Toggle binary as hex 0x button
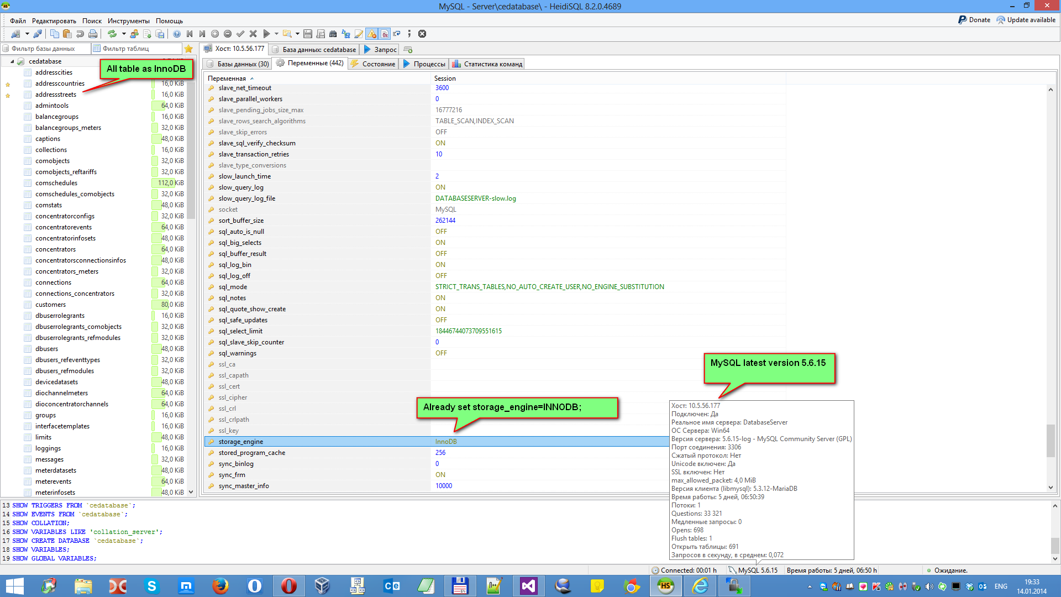This screenshot has width=1061, height=597. (385, 34)
